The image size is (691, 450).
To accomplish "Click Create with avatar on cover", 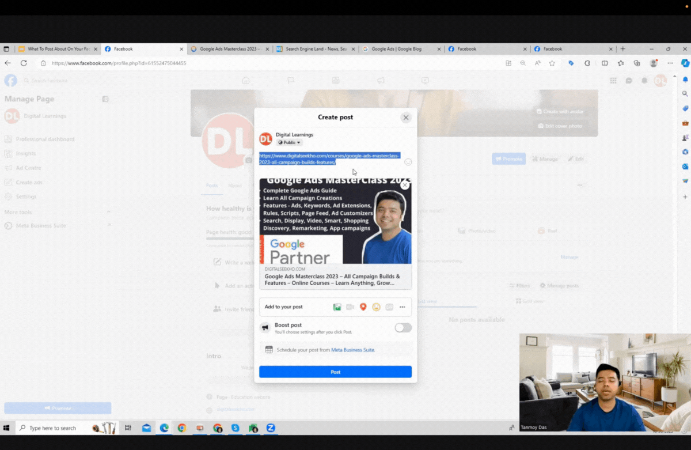I will tap(559, 111).
